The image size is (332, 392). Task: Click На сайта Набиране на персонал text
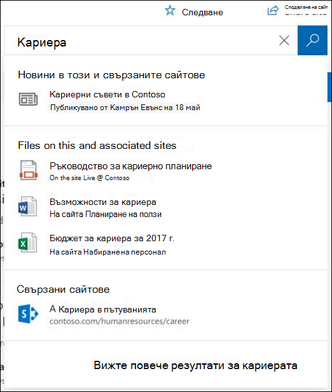[x=107, y=252]
